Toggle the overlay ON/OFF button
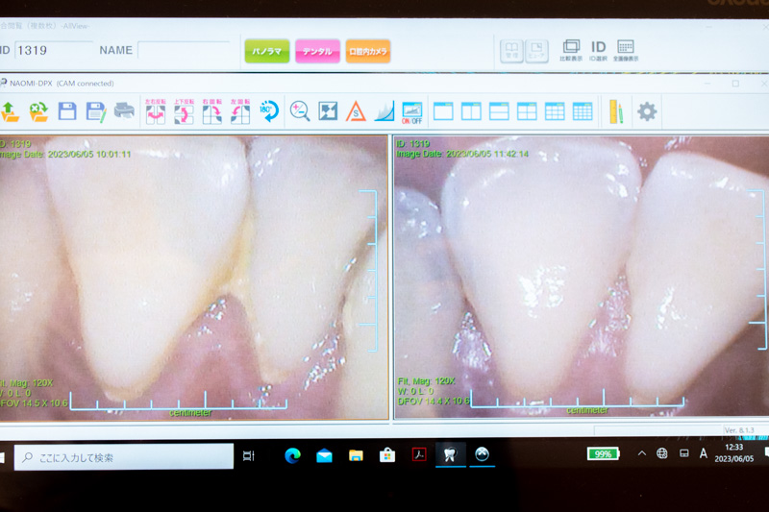This screenshot has height=512, width=769. [411, 111]
